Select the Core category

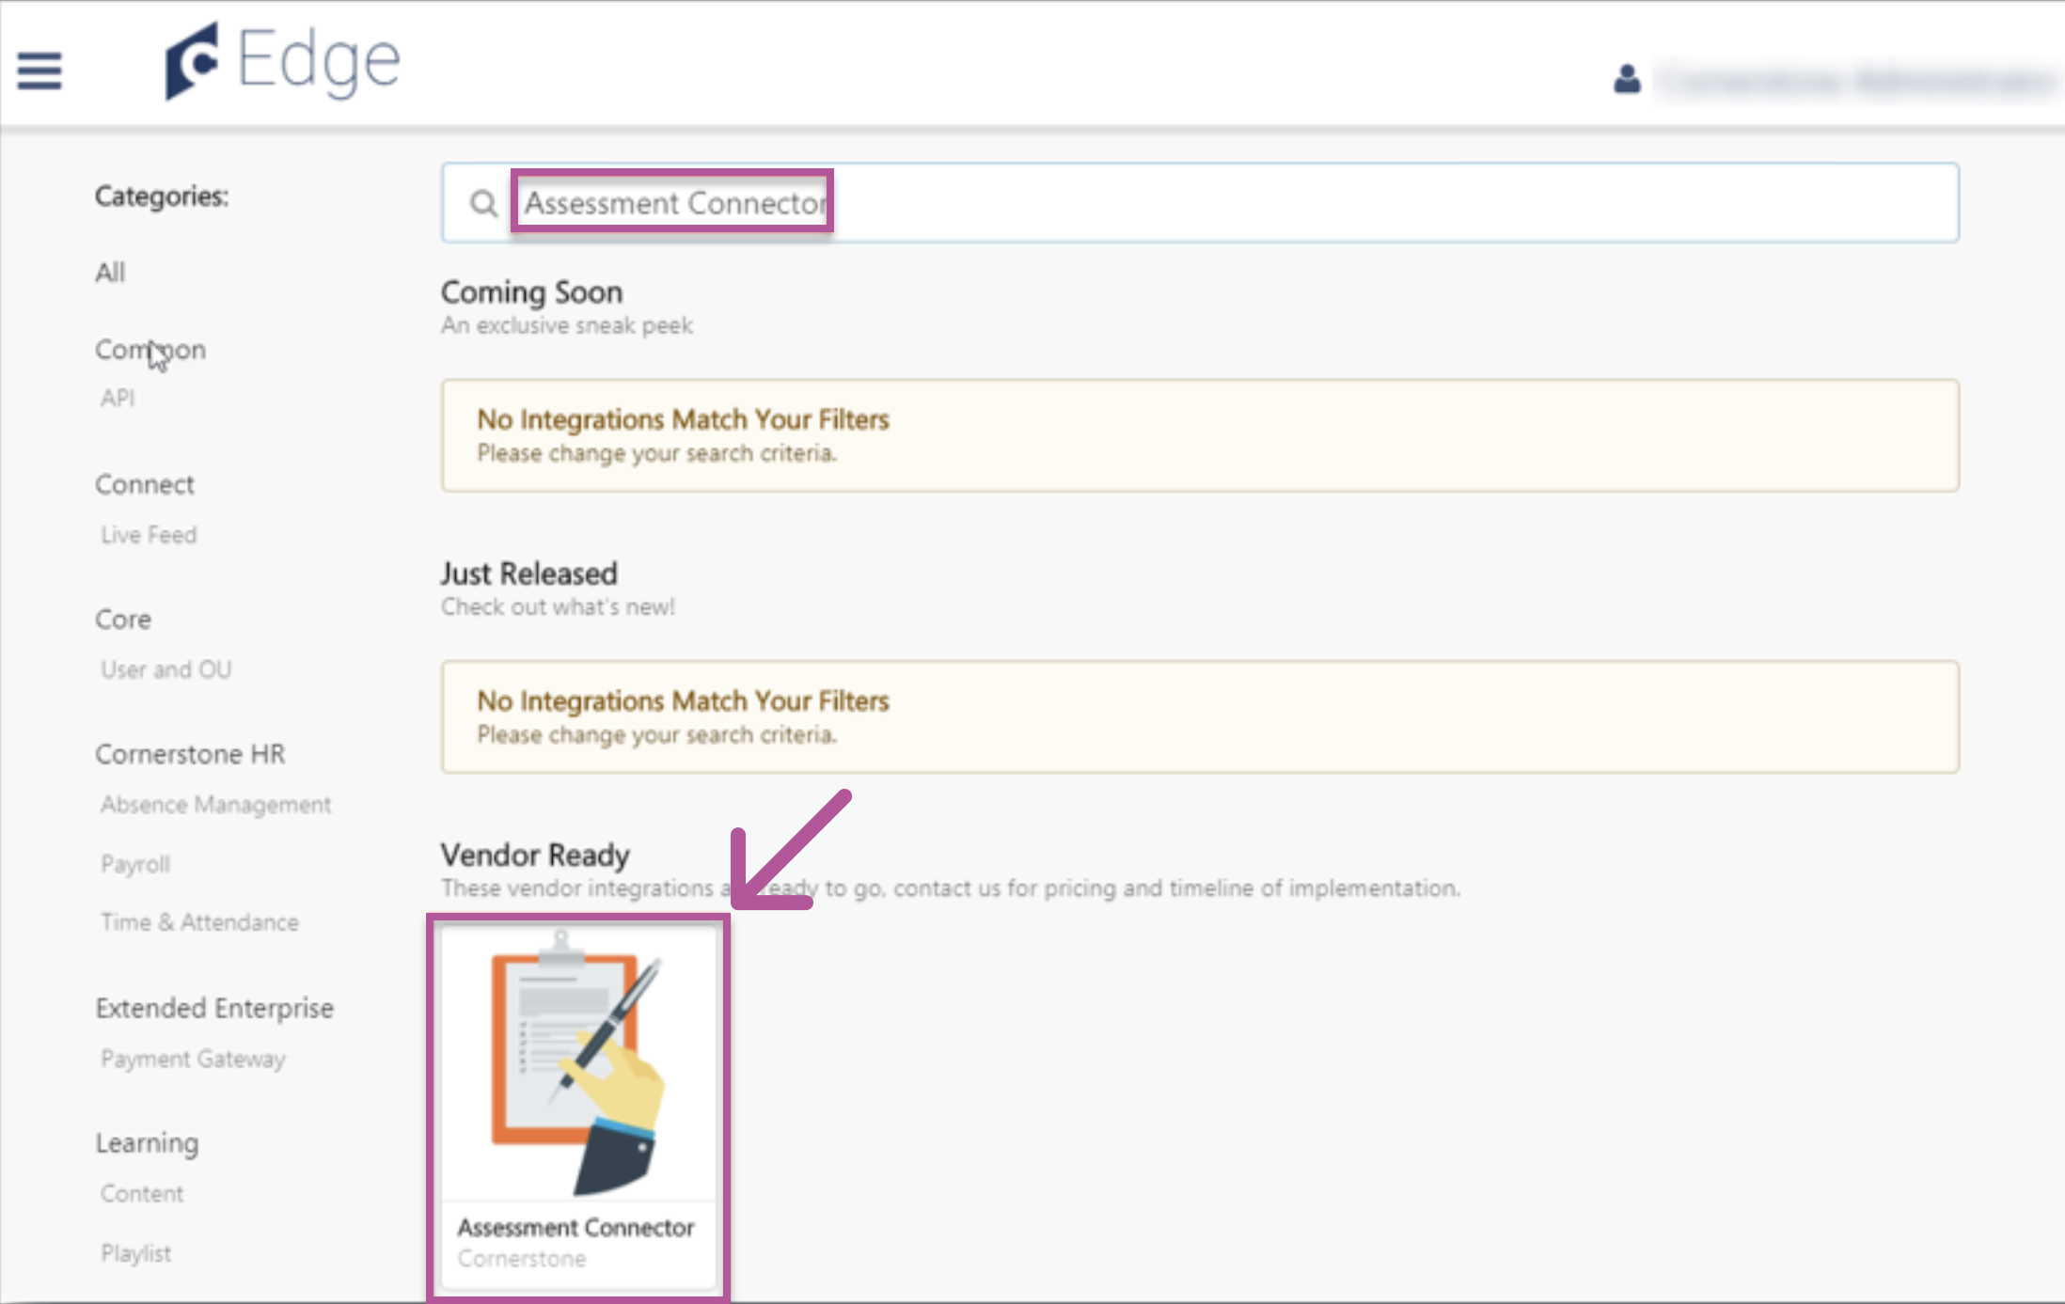coord(123,620)
